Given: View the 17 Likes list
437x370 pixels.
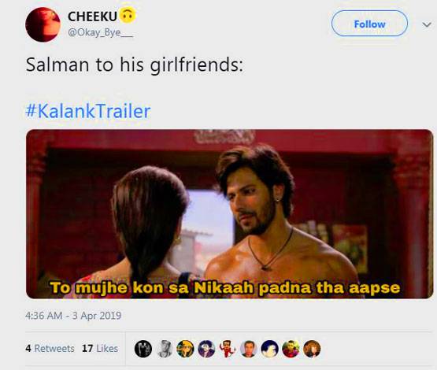Looking at the screenshot, I should 100,348.
